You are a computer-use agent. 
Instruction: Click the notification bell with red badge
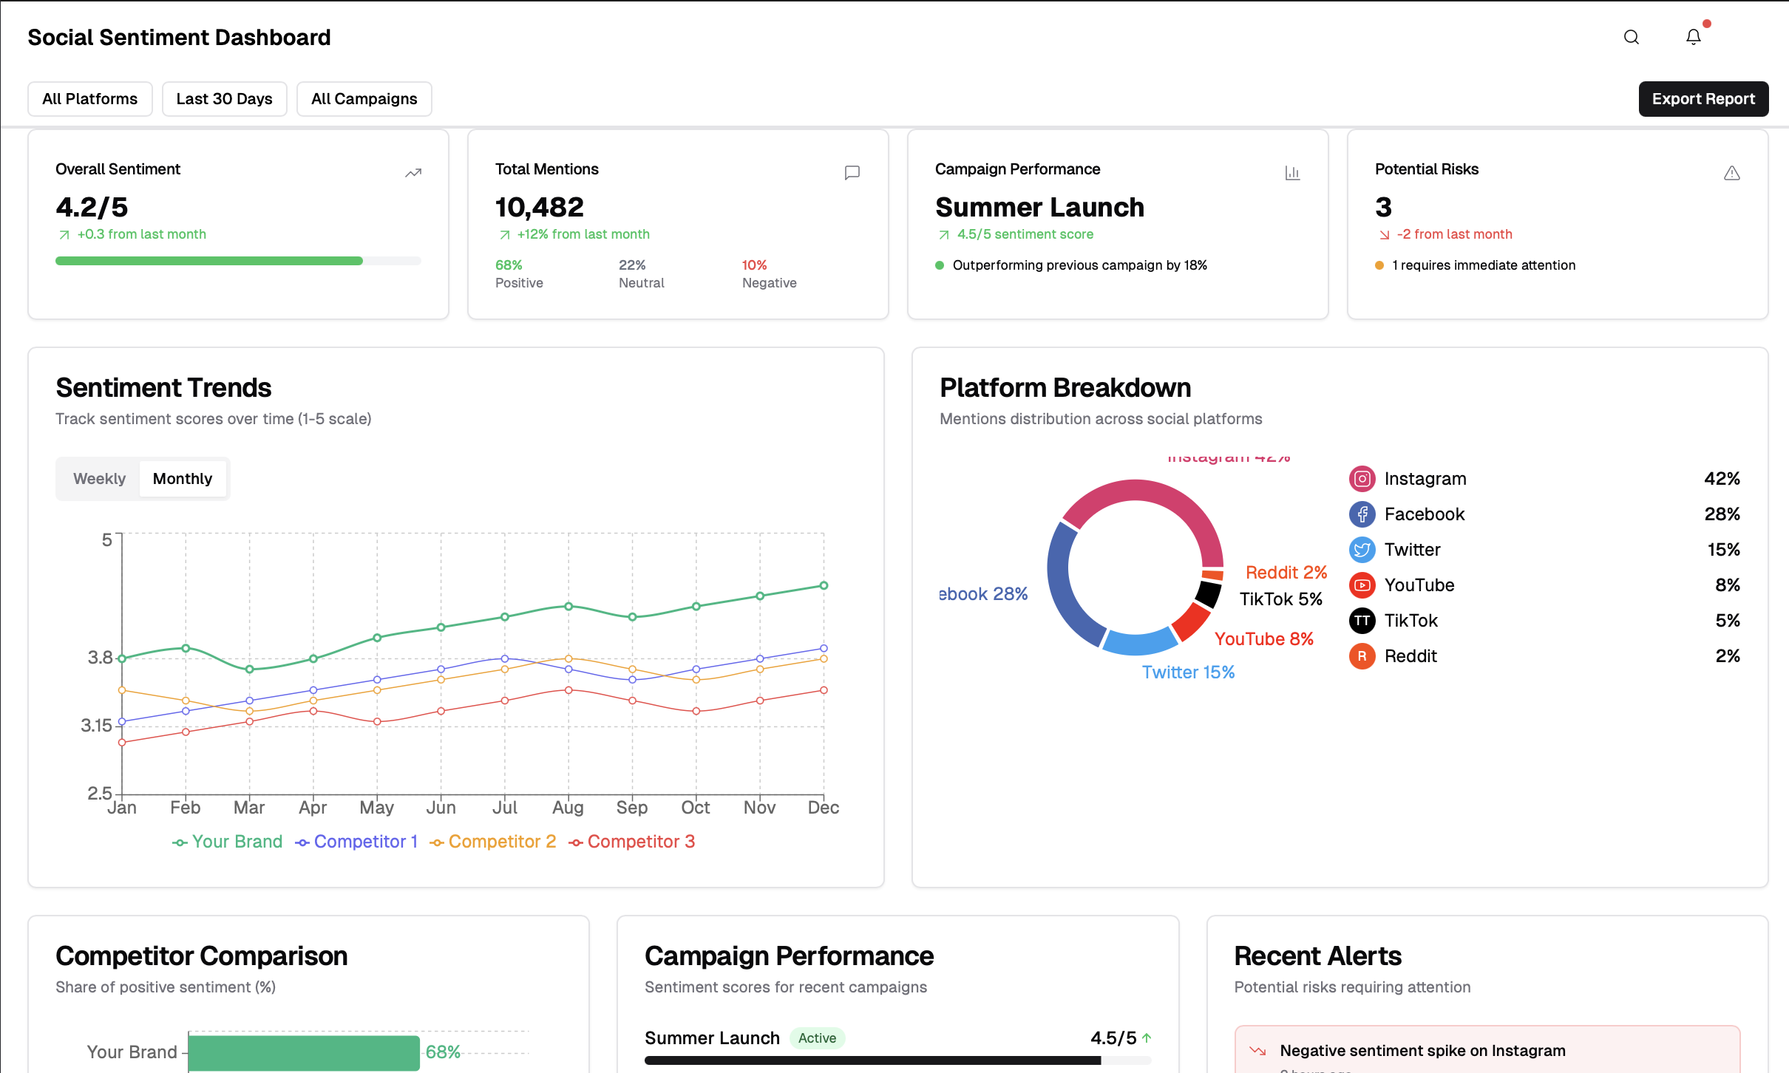1693,37
